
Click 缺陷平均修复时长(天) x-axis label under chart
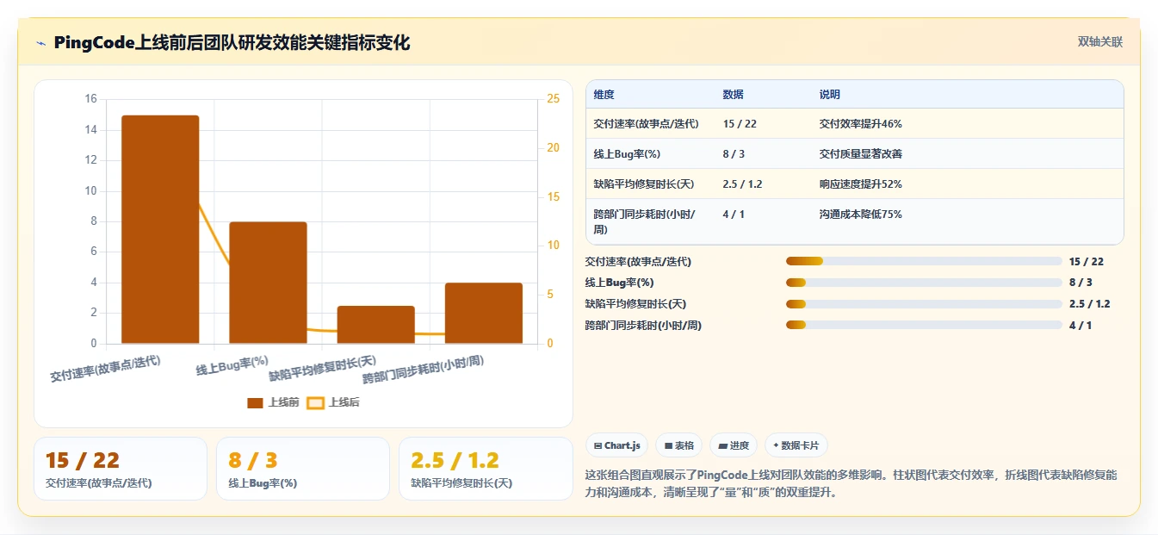[323, 369]
